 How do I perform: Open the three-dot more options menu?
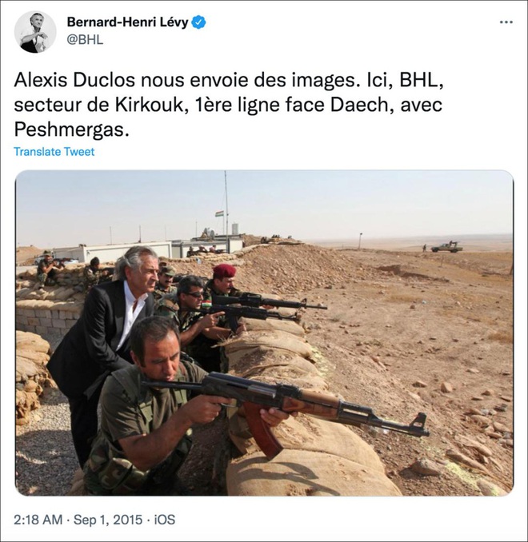pos(506,22)
